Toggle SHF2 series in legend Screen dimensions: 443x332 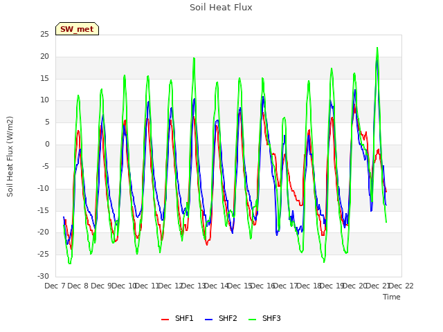pyautogui.click(x=221, y=318)
